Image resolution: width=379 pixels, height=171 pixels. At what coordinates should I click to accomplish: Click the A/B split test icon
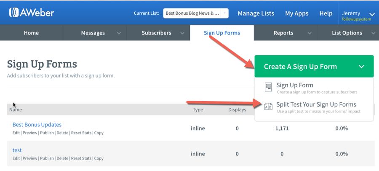click(x=268, y=107)
